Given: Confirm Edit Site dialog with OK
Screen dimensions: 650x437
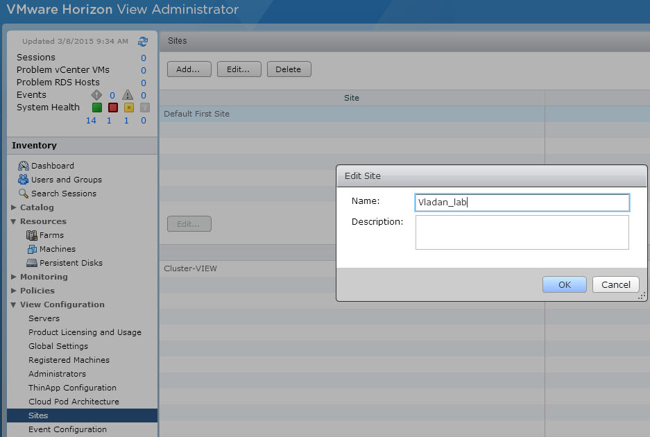Looking at the screenshot, I should 564,285.
